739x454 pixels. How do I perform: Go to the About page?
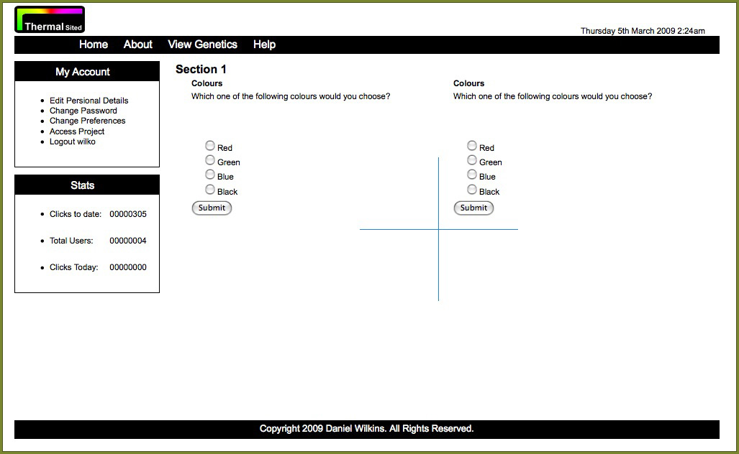137,45
